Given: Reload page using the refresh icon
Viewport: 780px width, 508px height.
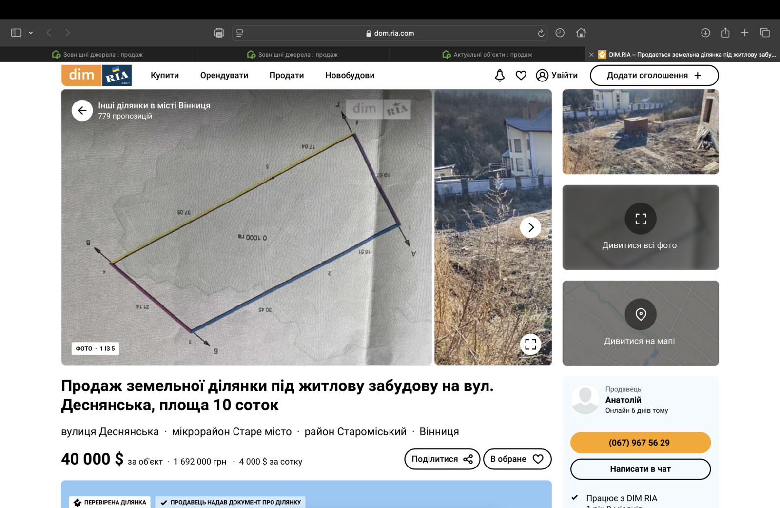Looking at the screenshot, I should point(541,33).
